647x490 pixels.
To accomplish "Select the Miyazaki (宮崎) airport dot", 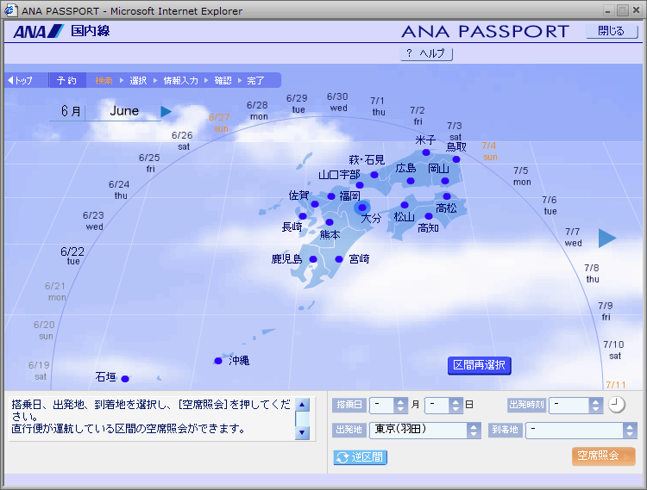I will tap(339, 259).
